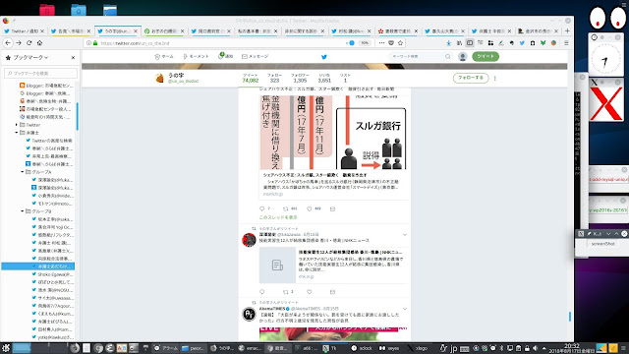
Task: Open the likes count 3,651 stat
Action: pos(324,78)
